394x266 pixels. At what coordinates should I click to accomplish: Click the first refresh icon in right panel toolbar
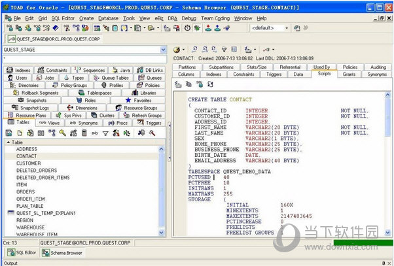point(194,50)
